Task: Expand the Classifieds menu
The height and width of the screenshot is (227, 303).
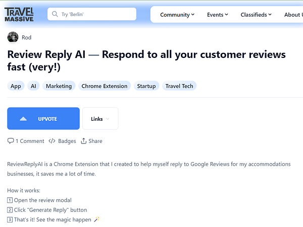Action: coord(256,15)
